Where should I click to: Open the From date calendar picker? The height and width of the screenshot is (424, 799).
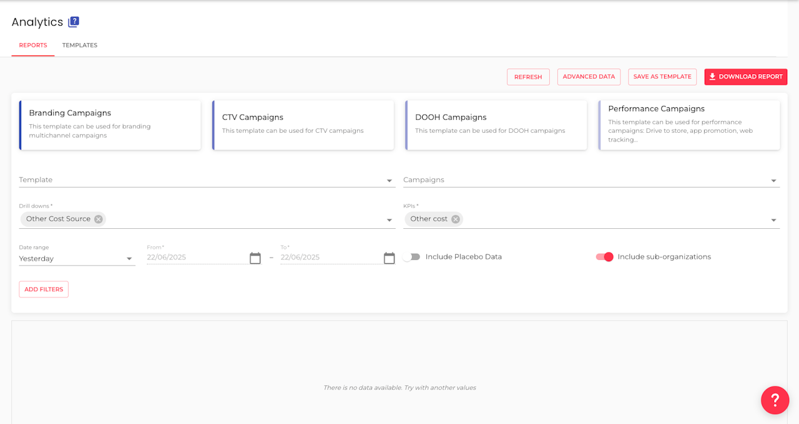[x=255, y=258]
